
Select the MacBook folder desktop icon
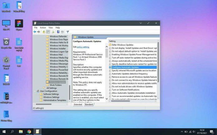(x=6, y=7)
